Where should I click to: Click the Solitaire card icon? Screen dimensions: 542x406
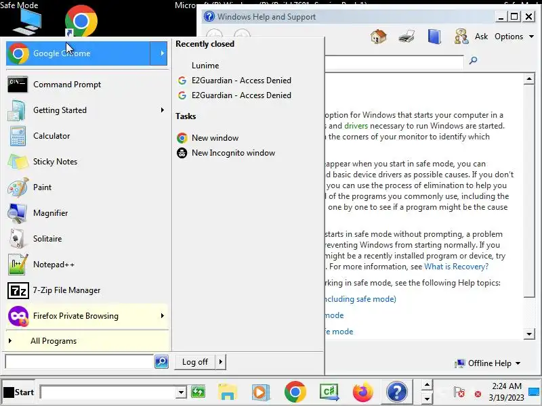pyautogui.click(x=18, y=239)
